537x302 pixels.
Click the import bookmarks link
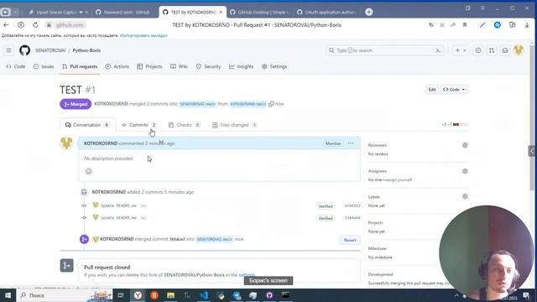(x=143, y=35)
